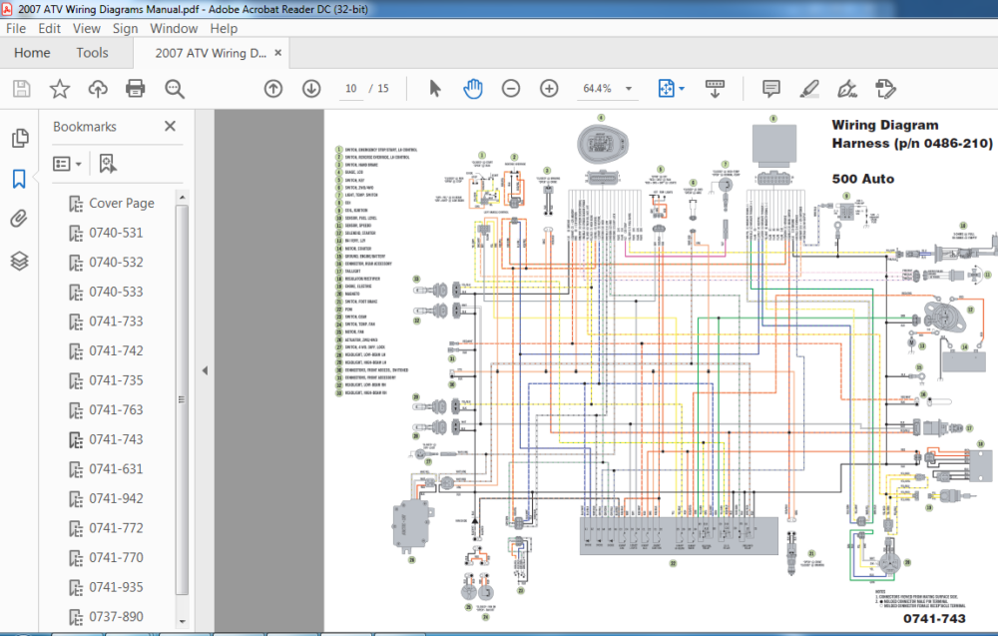Click the page number field showing 10
This screenshot has height=636, width=998.
pos(350,89)
